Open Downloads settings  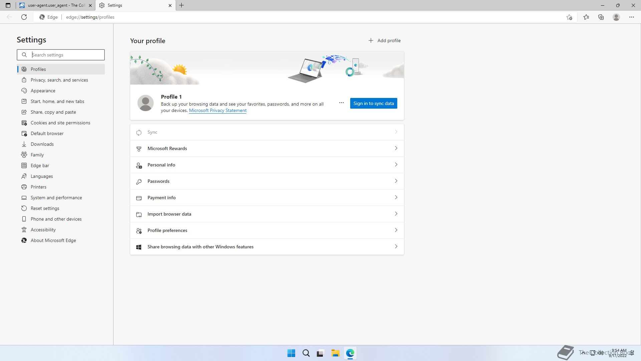[61, 144]
